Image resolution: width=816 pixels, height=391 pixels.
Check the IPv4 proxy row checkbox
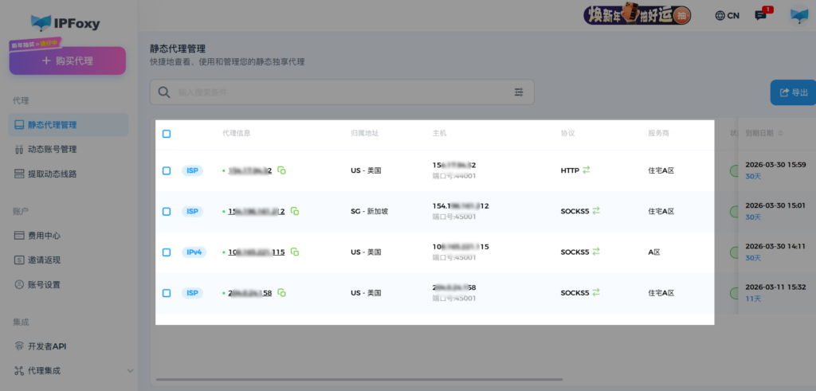point(167,252)
